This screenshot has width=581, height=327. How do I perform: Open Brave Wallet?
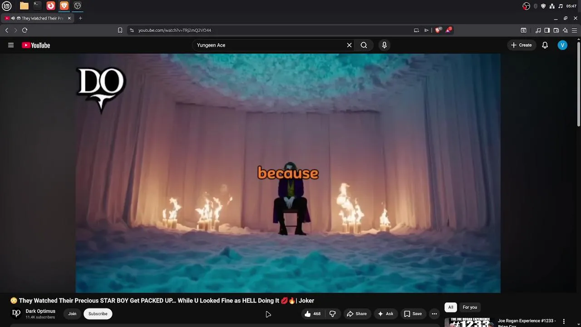pos(556,30)
